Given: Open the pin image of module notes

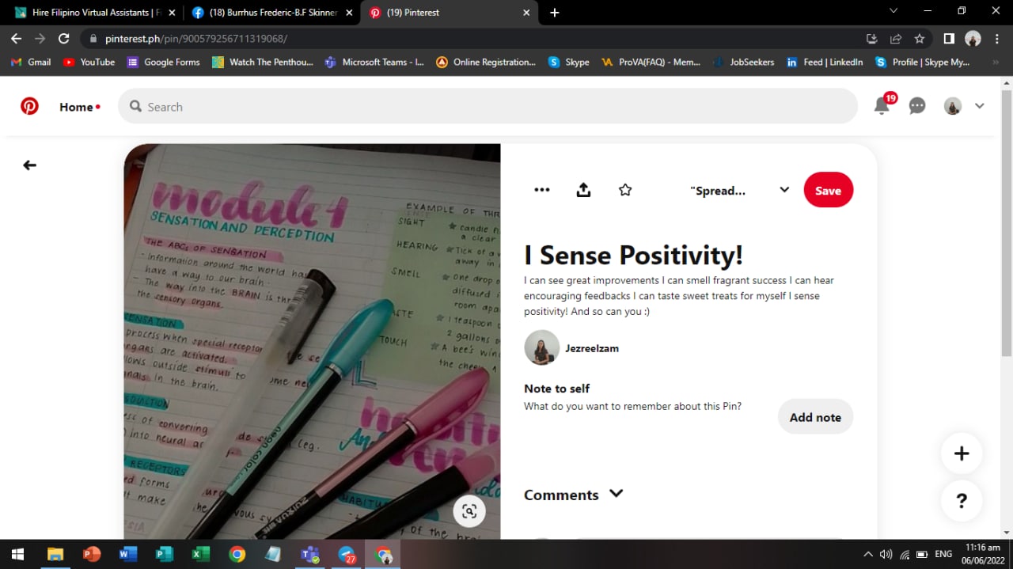Looking at the screenshot, I should coord(312,341).
